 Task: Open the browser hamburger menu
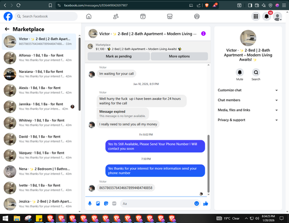(284, 5)
